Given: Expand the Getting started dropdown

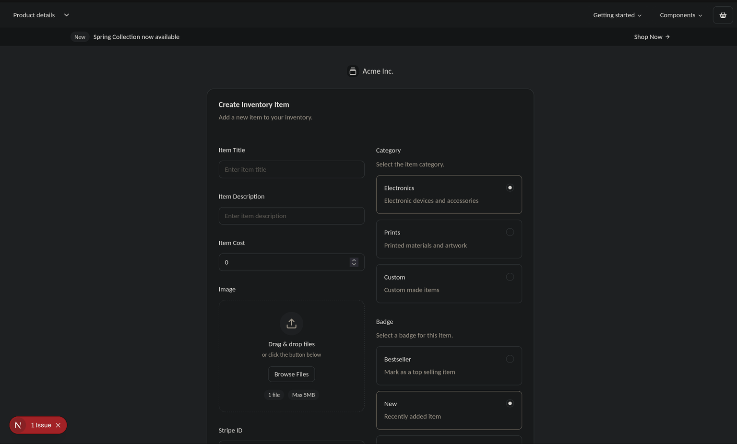Looking at the screenshot, I should (x=617, y=15).
